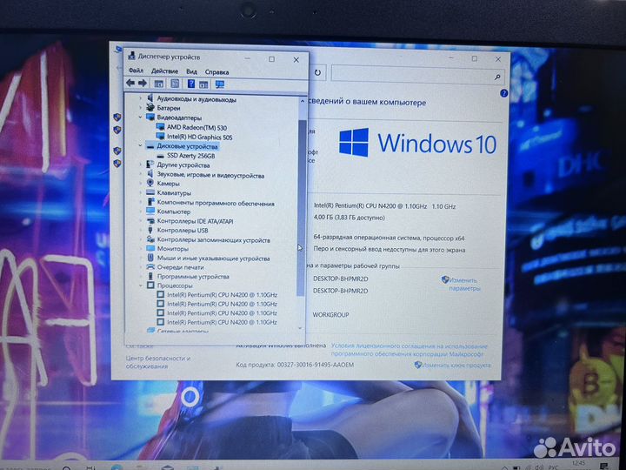626x470 pixels.
Task: Open the license agreement terms link
Action: pos(409,350)
